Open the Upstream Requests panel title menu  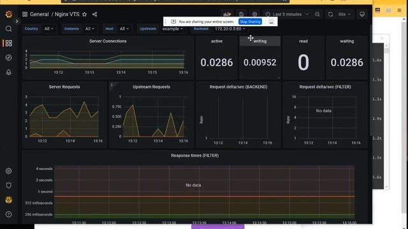click(x=151, y=87)
